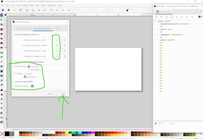The image size is (203, 139).
Task: Select User Defined pin numbering option
Action: (29, 70)
